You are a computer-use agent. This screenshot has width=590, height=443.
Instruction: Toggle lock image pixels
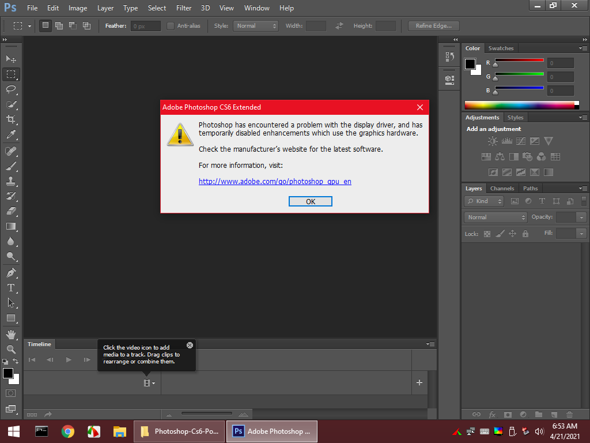[x=500, y=234]
